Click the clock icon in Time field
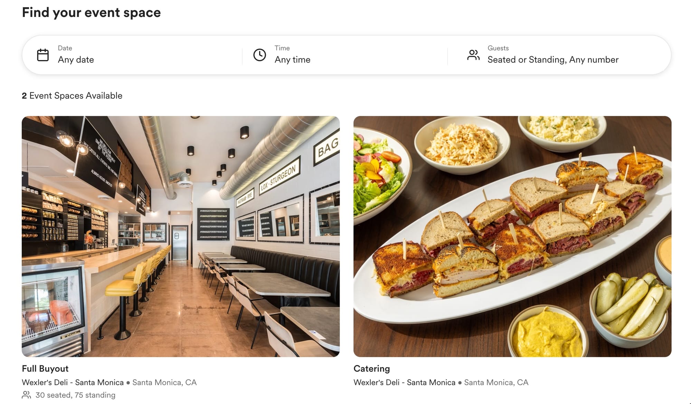The image size is (691, 404). tap(259, 55)
